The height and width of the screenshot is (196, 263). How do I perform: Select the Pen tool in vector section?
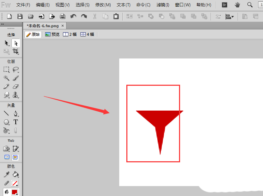click(16, 114)
